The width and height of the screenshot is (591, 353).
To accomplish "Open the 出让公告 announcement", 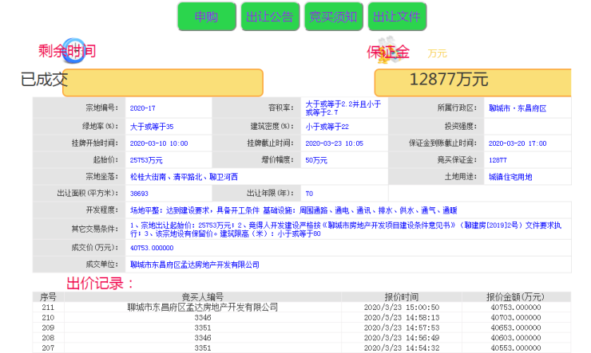I will (269, 17).
